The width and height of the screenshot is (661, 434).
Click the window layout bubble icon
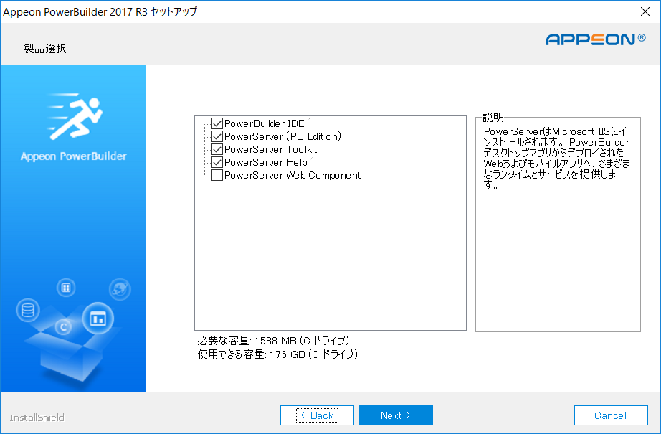(98, 319)
